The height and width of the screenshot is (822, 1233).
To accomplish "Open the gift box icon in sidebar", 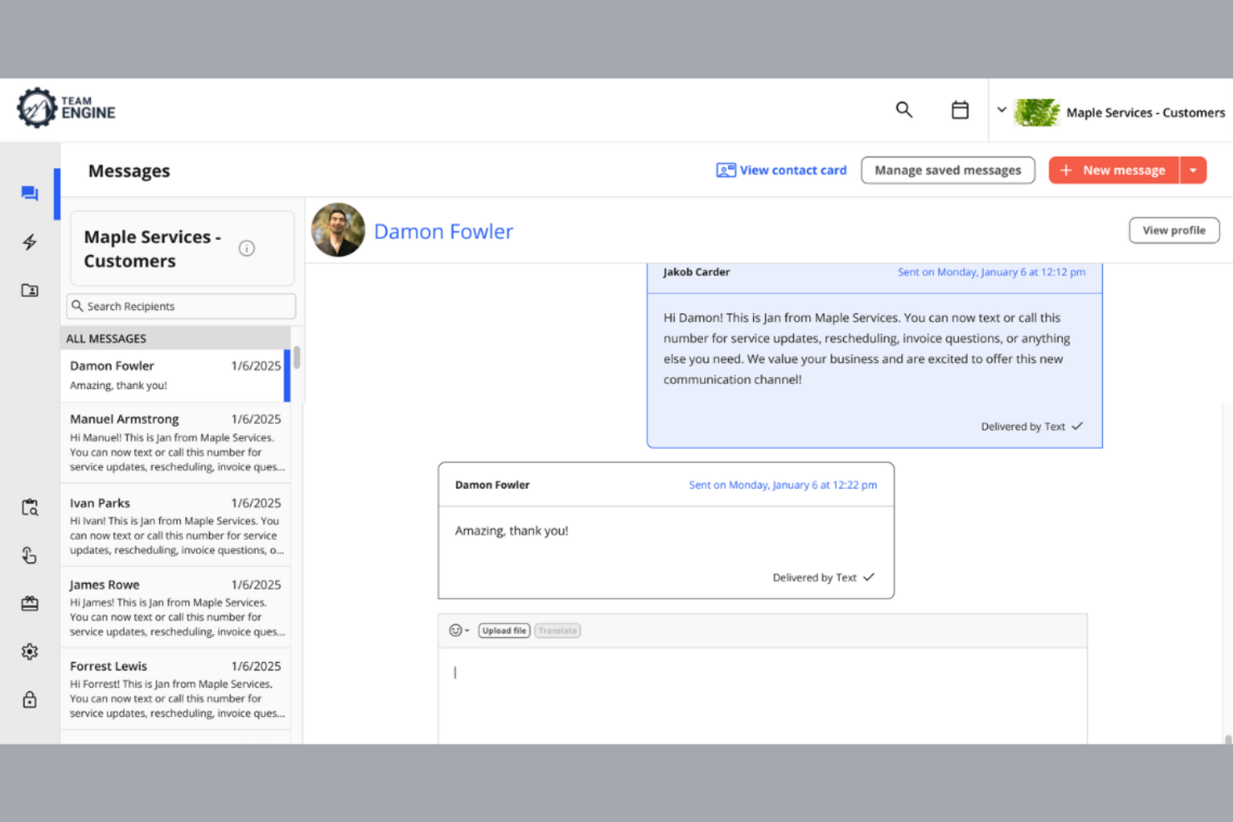I will (30, 603).
